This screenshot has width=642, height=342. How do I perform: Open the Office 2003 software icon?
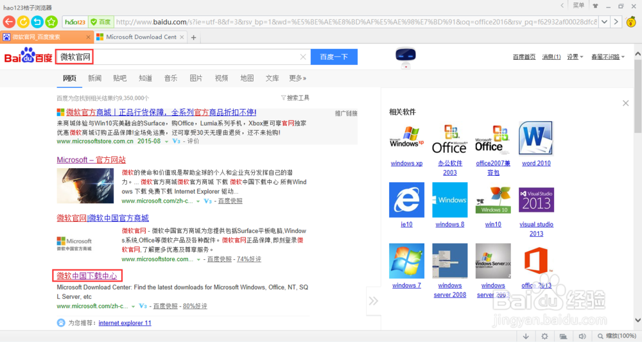coord(449,138)
